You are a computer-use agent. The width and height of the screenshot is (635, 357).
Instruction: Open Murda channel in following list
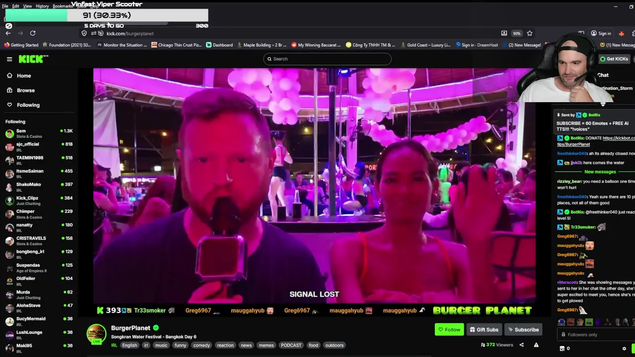39,295
